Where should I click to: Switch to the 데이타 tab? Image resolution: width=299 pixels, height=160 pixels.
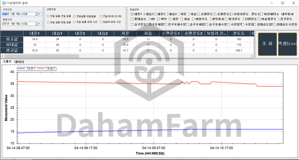19,62
